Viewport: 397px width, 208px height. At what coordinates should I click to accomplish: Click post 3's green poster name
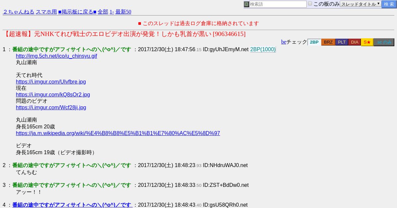(72, 185)
